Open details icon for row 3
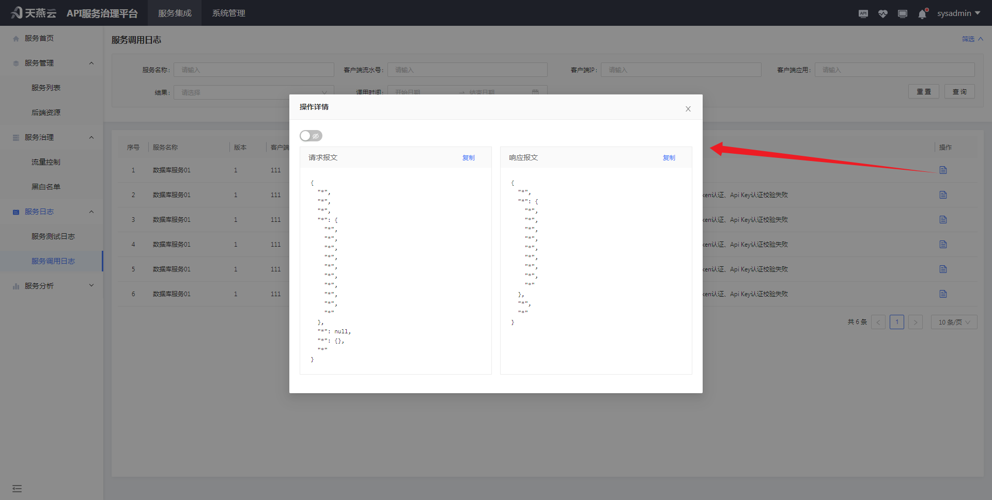Viewport: 992px width, 500px height. click(x=943, y=220)
